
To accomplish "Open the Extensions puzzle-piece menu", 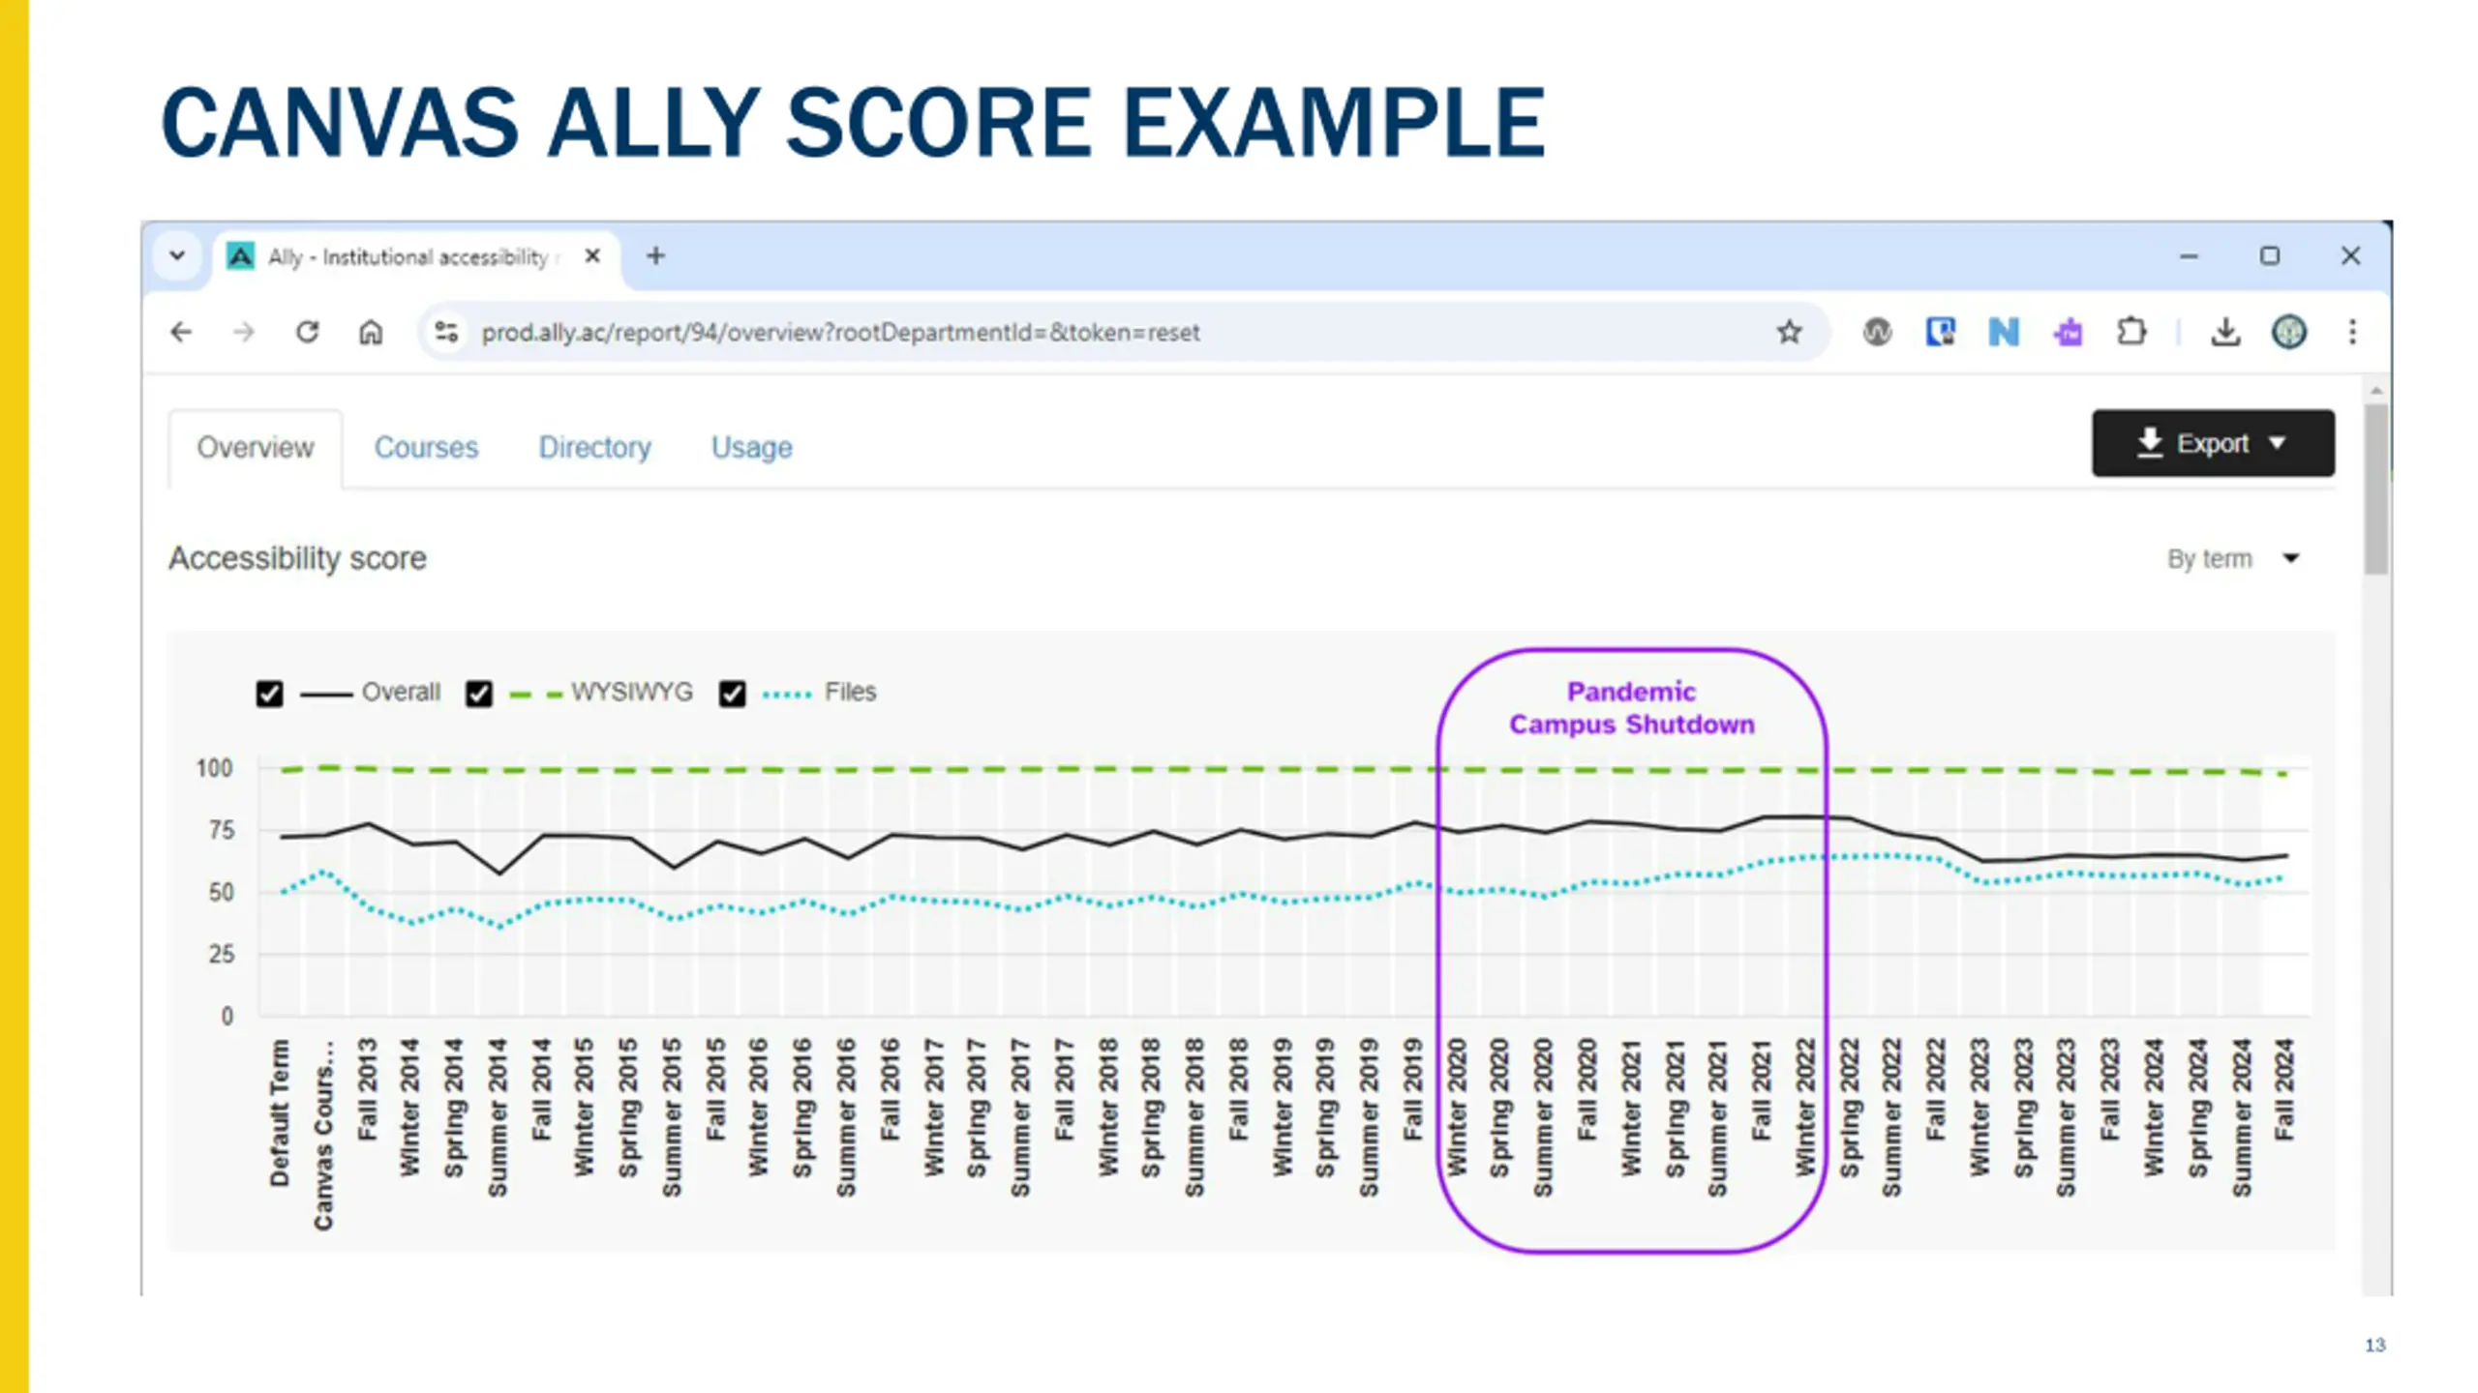I will [x=2131, y=332].
